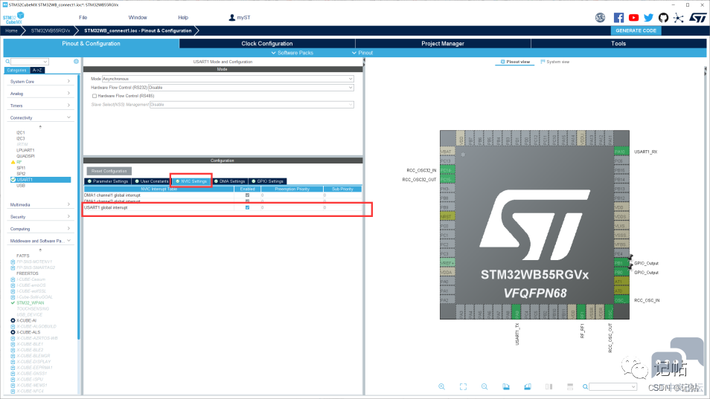Rotate chip view clockwise
The height and width of the screenshot is (399, 710).
click(506, 387)
